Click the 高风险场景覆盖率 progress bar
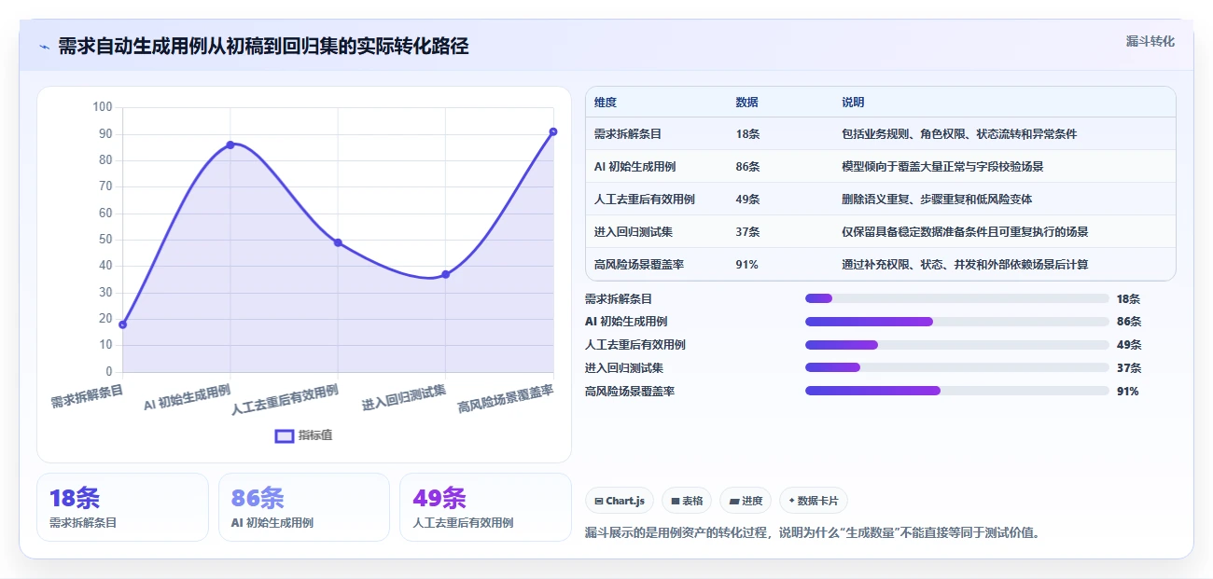This screenshot has height=579, width=1213. [956, 391]
